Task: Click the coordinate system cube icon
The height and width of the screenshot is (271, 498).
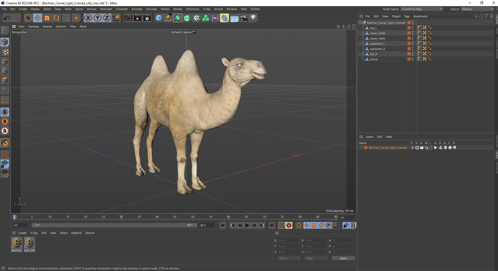Action: pos(117,18)
